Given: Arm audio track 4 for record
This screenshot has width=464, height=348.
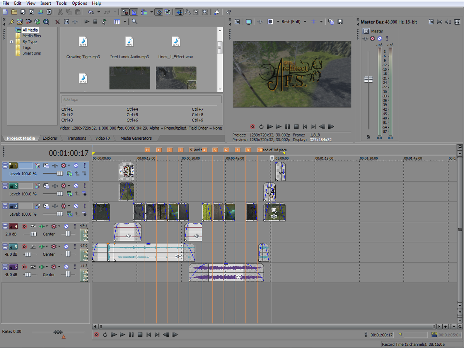Looking at the screenshot, I should (x=24, y=226).
